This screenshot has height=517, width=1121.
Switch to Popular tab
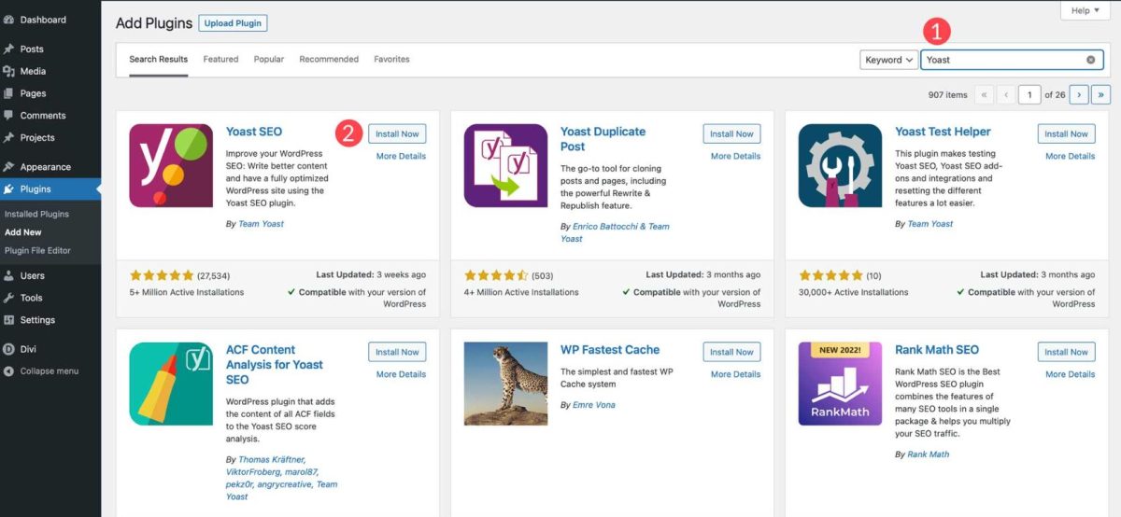tap(269, 59)
